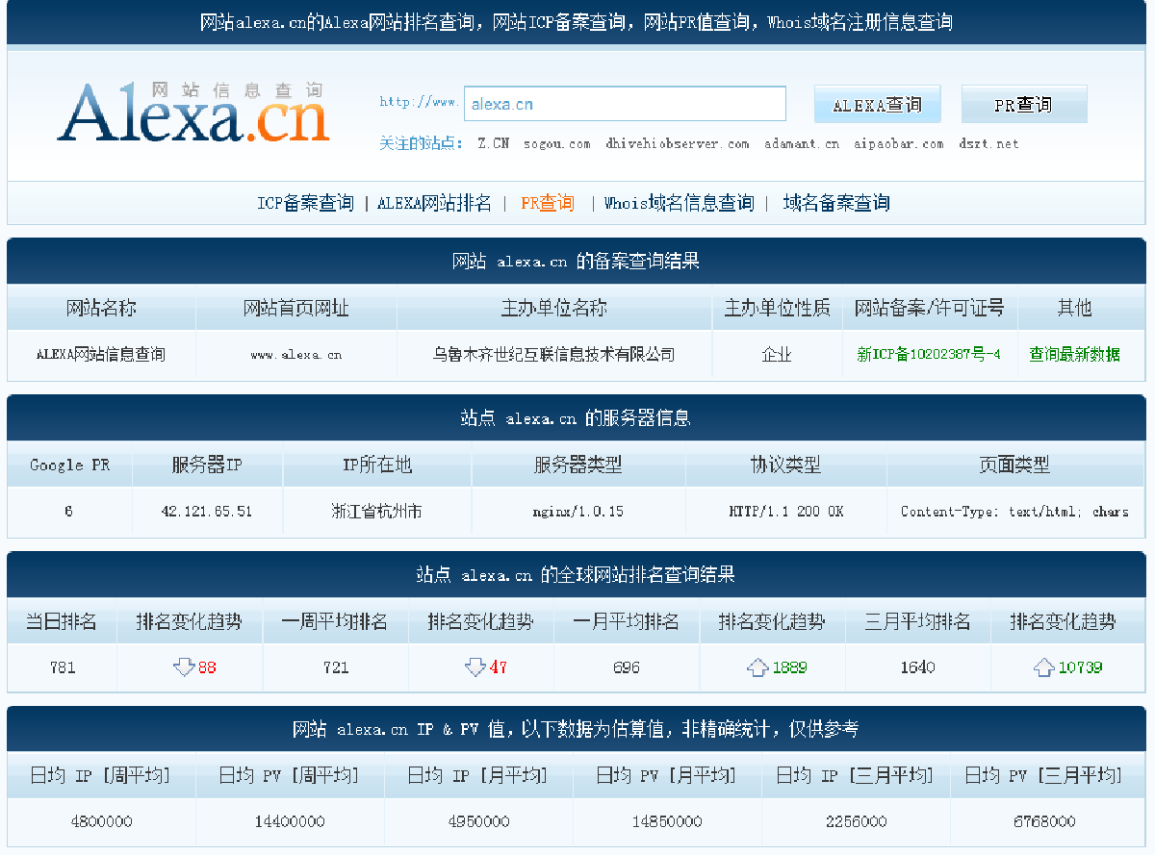1155x855 pixels.
Task: Click the down arrow beside 47
Action: click(x=475, y=666)
